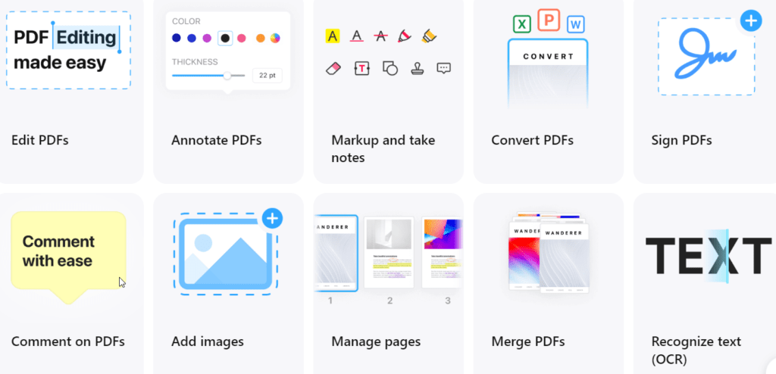Pick the red pen tool icon

[x=405, y=36]
